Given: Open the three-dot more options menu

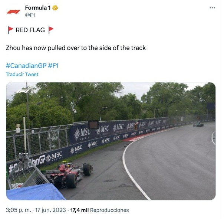Looking at the screenshot, I should click(212, 8).
